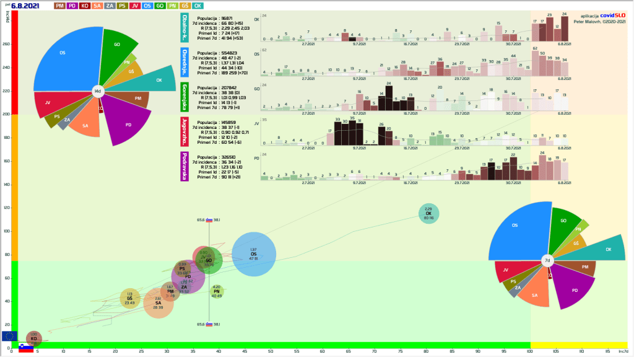Viewport: 634px width, 357px height.
Task: Click the Slovenia flag on the x-axis
Action: tap(25, 348)
